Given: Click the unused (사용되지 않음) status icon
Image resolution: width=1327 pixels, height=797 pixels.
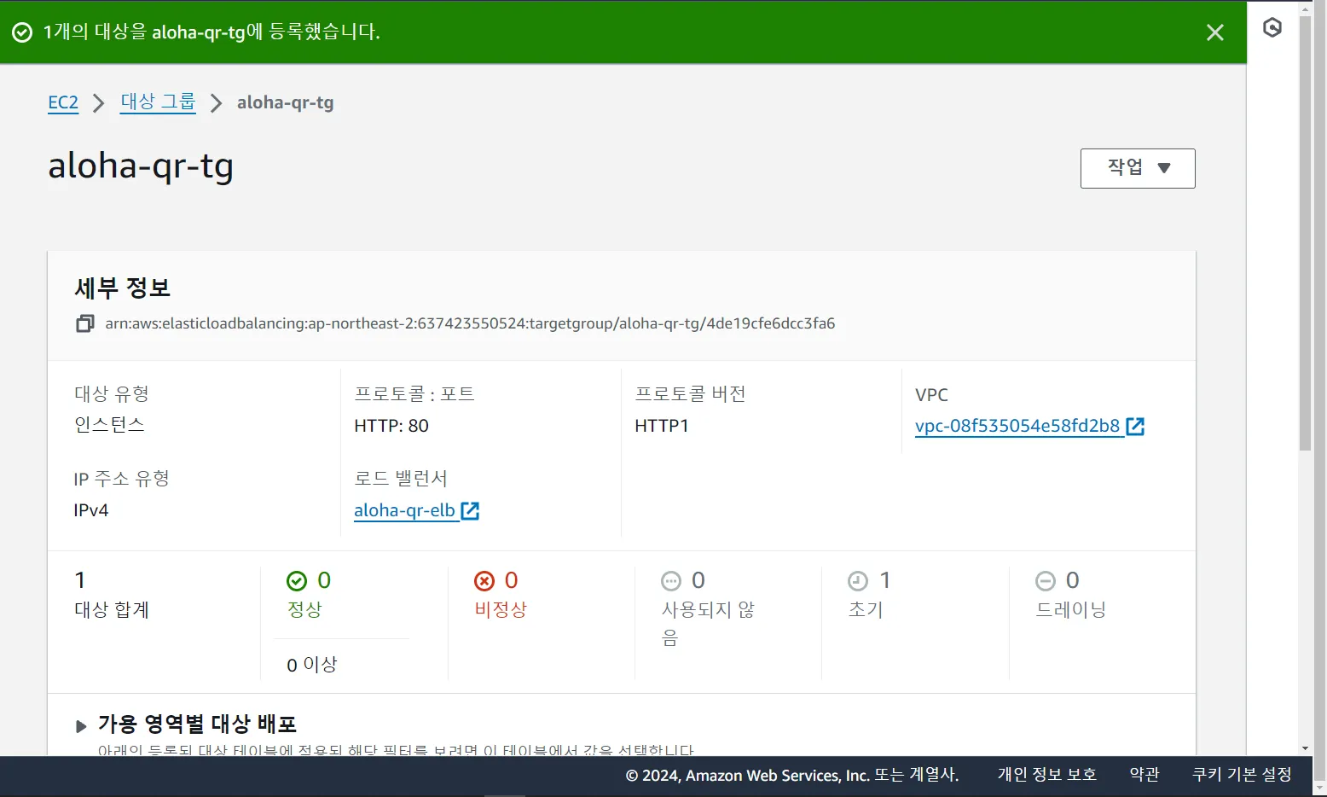Looking at the screenshot, I should tap(671, 581).
